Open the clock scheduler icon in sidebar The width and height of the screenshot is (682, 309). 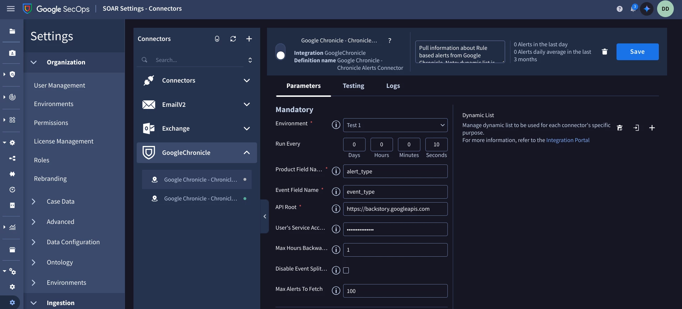(x=12, y=190)
